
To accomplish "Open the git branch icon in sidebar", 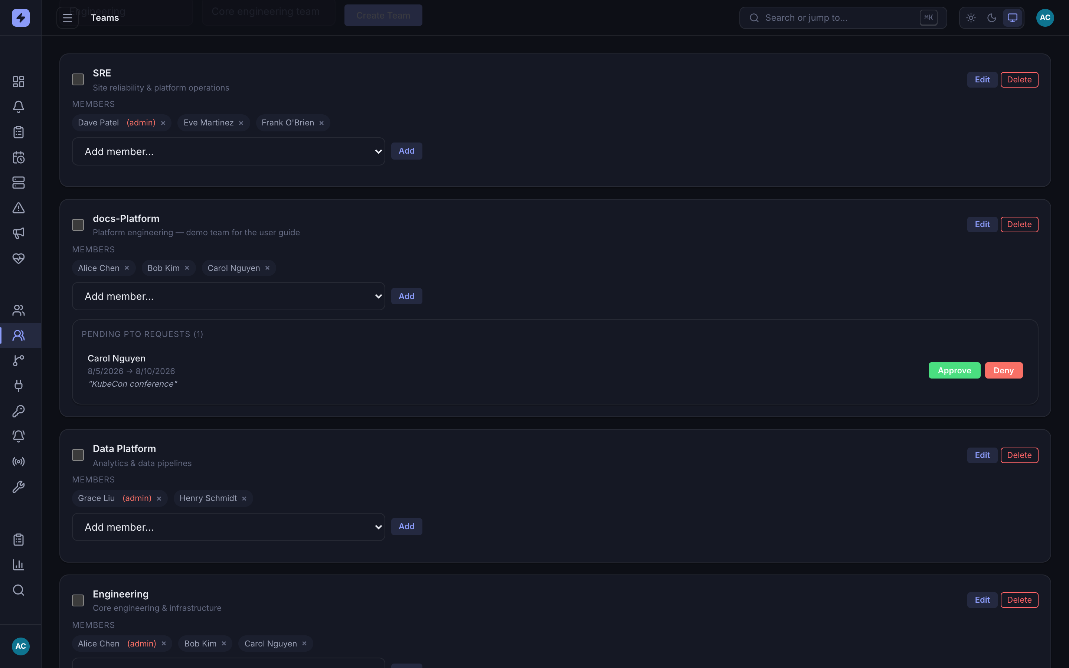I will coord(19,360).
